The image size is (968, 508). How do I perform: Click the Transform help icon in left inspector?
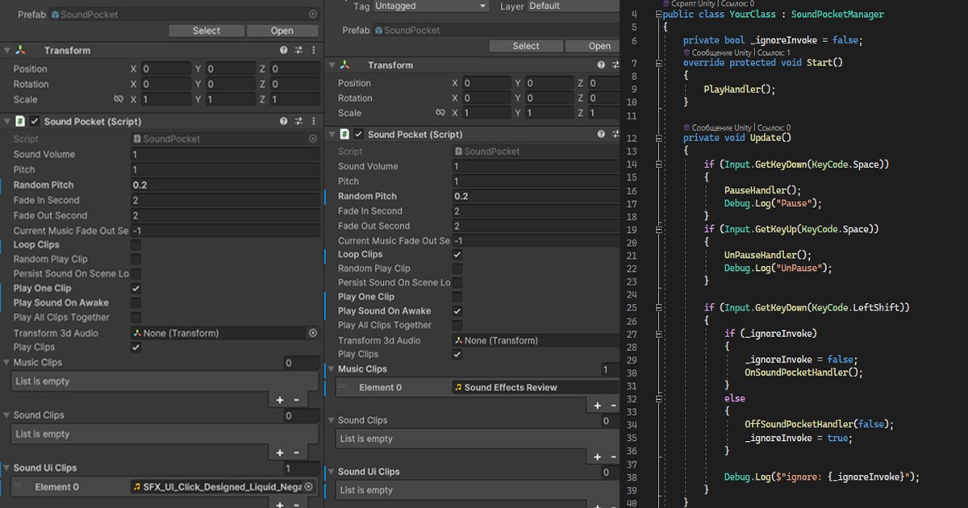[284, 50]
